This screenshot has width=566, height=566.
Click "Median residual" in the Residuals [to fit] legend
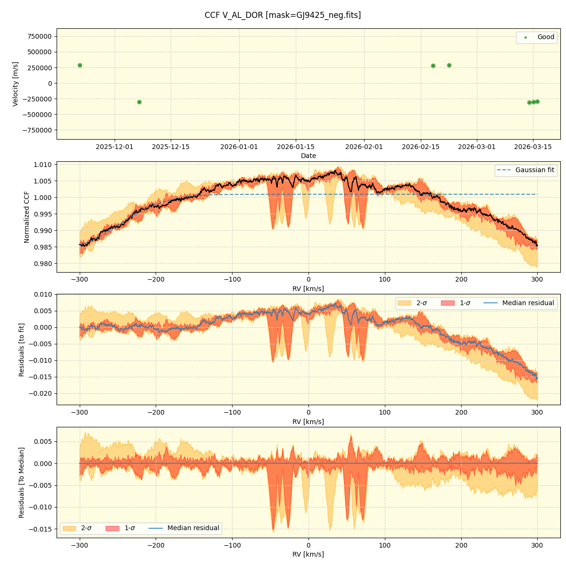[528, 303]
